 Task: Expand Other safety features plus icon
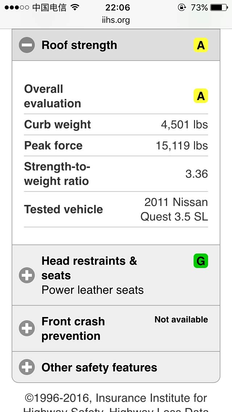click(27, 367)
